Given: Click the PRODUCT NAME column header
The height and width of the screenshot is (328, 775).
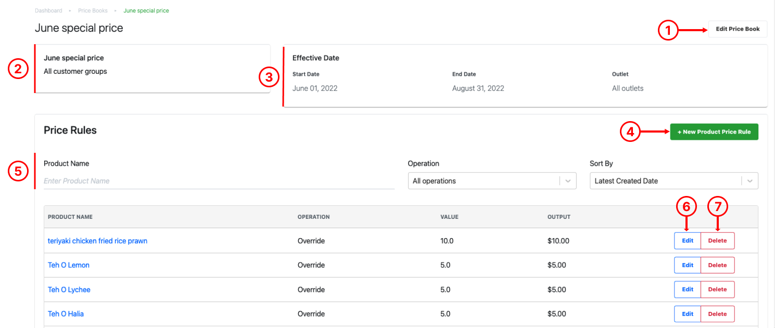Looking at the screenshot, I should point(70,217).
